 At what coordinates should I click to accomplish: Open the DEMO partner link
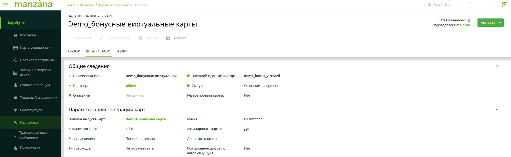(x=131, y=86)
